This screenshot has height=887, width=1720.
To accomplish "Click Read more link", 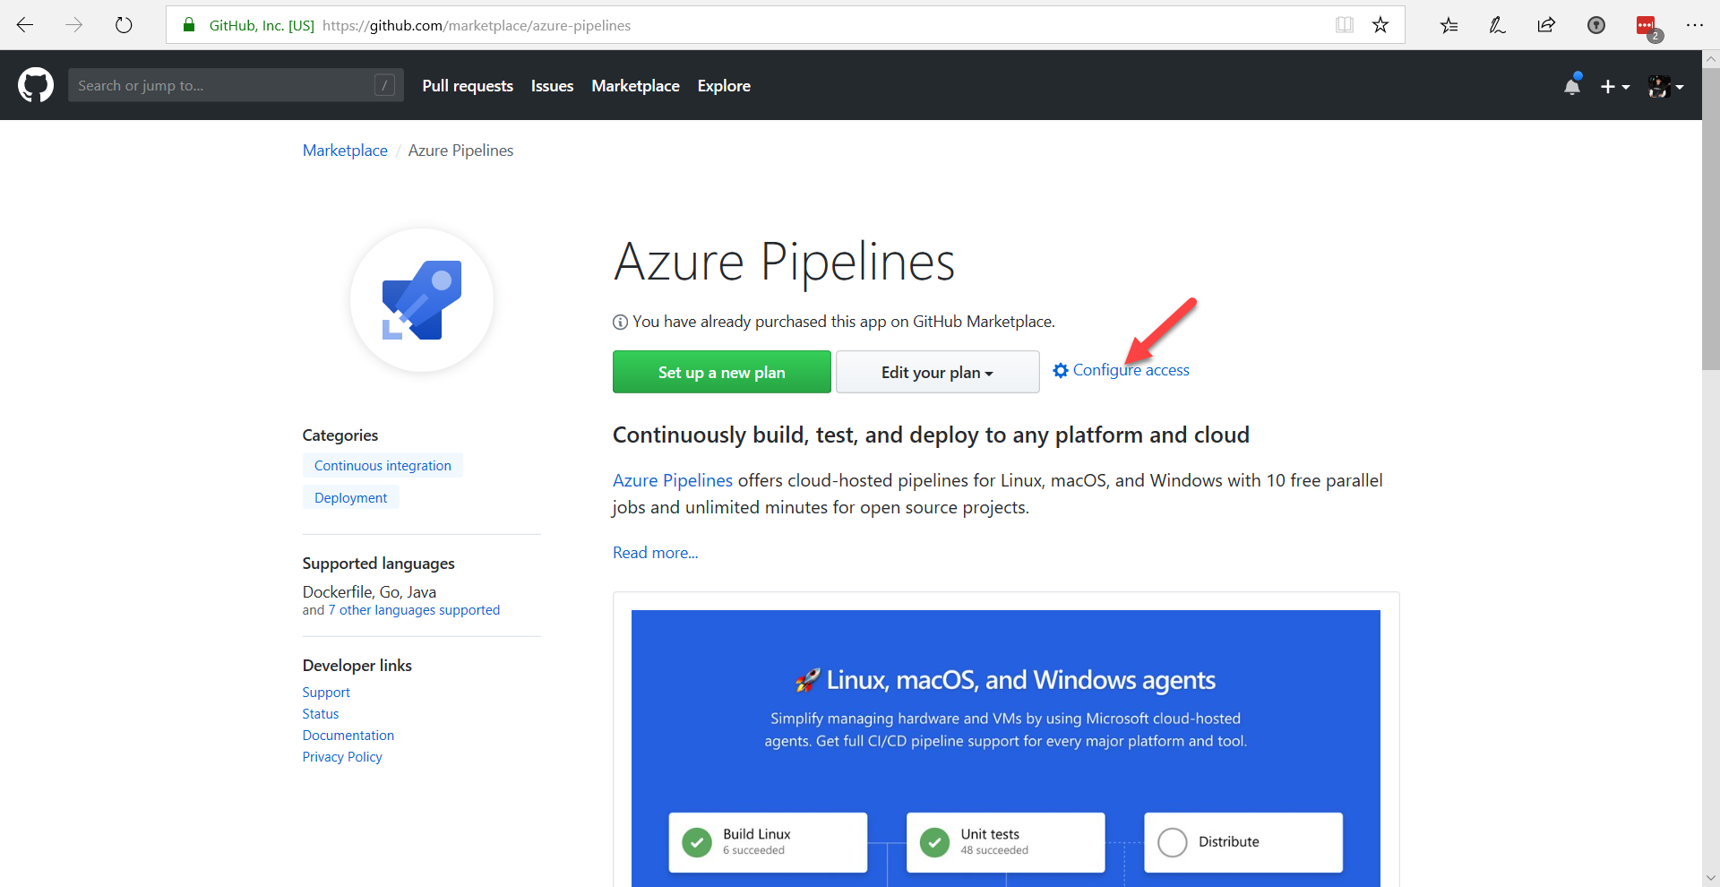I will [656, 553].
